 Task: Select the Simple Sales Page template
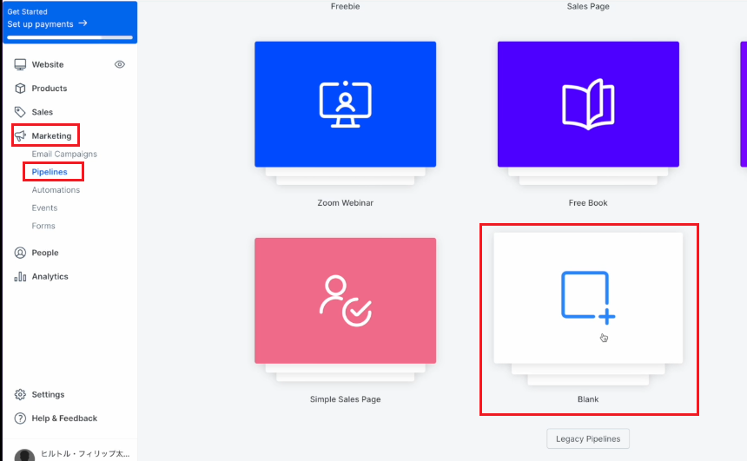pyautogui.click(x=346, y=300)
